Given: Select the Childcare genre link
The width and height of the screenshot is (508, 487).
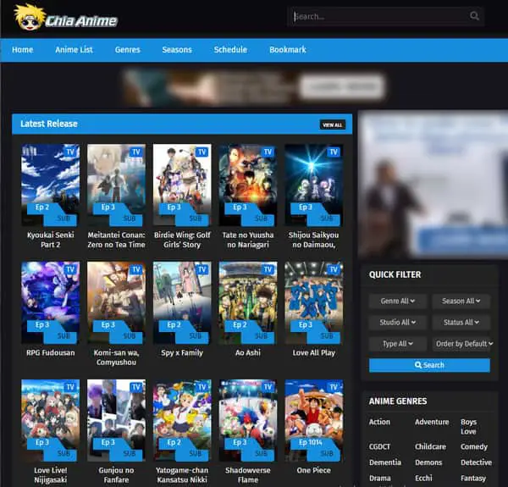Looking at the screenshot, I should [x=430, y=447].
